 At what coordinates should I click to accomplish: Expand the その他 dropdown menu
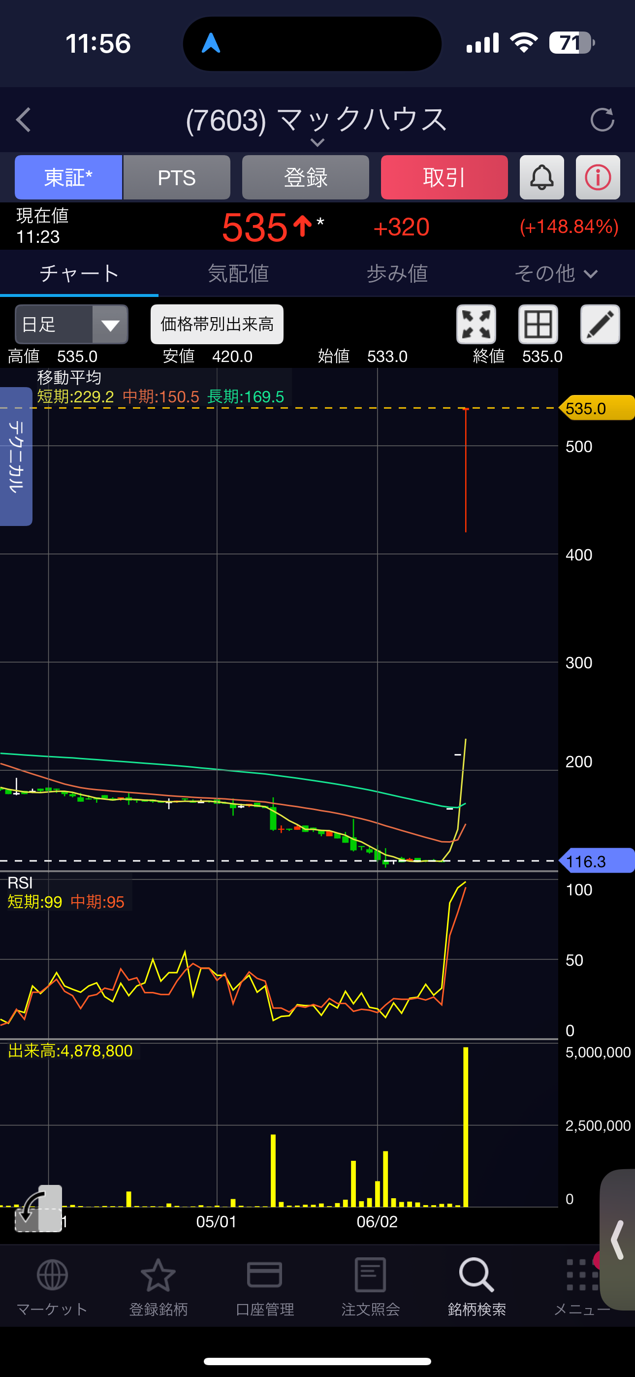556,274
